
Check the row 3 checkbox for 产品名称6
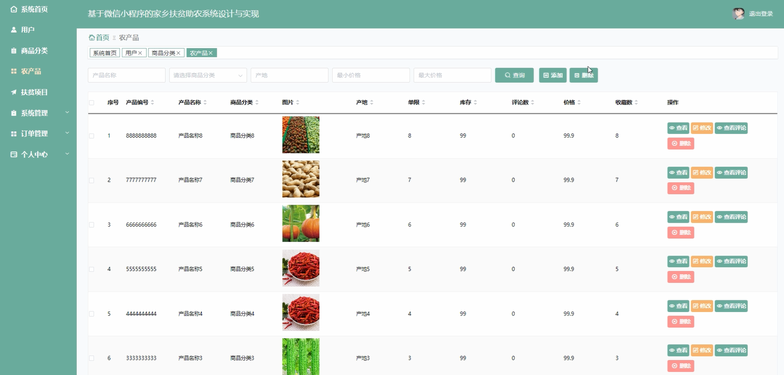tap(92, 225)
